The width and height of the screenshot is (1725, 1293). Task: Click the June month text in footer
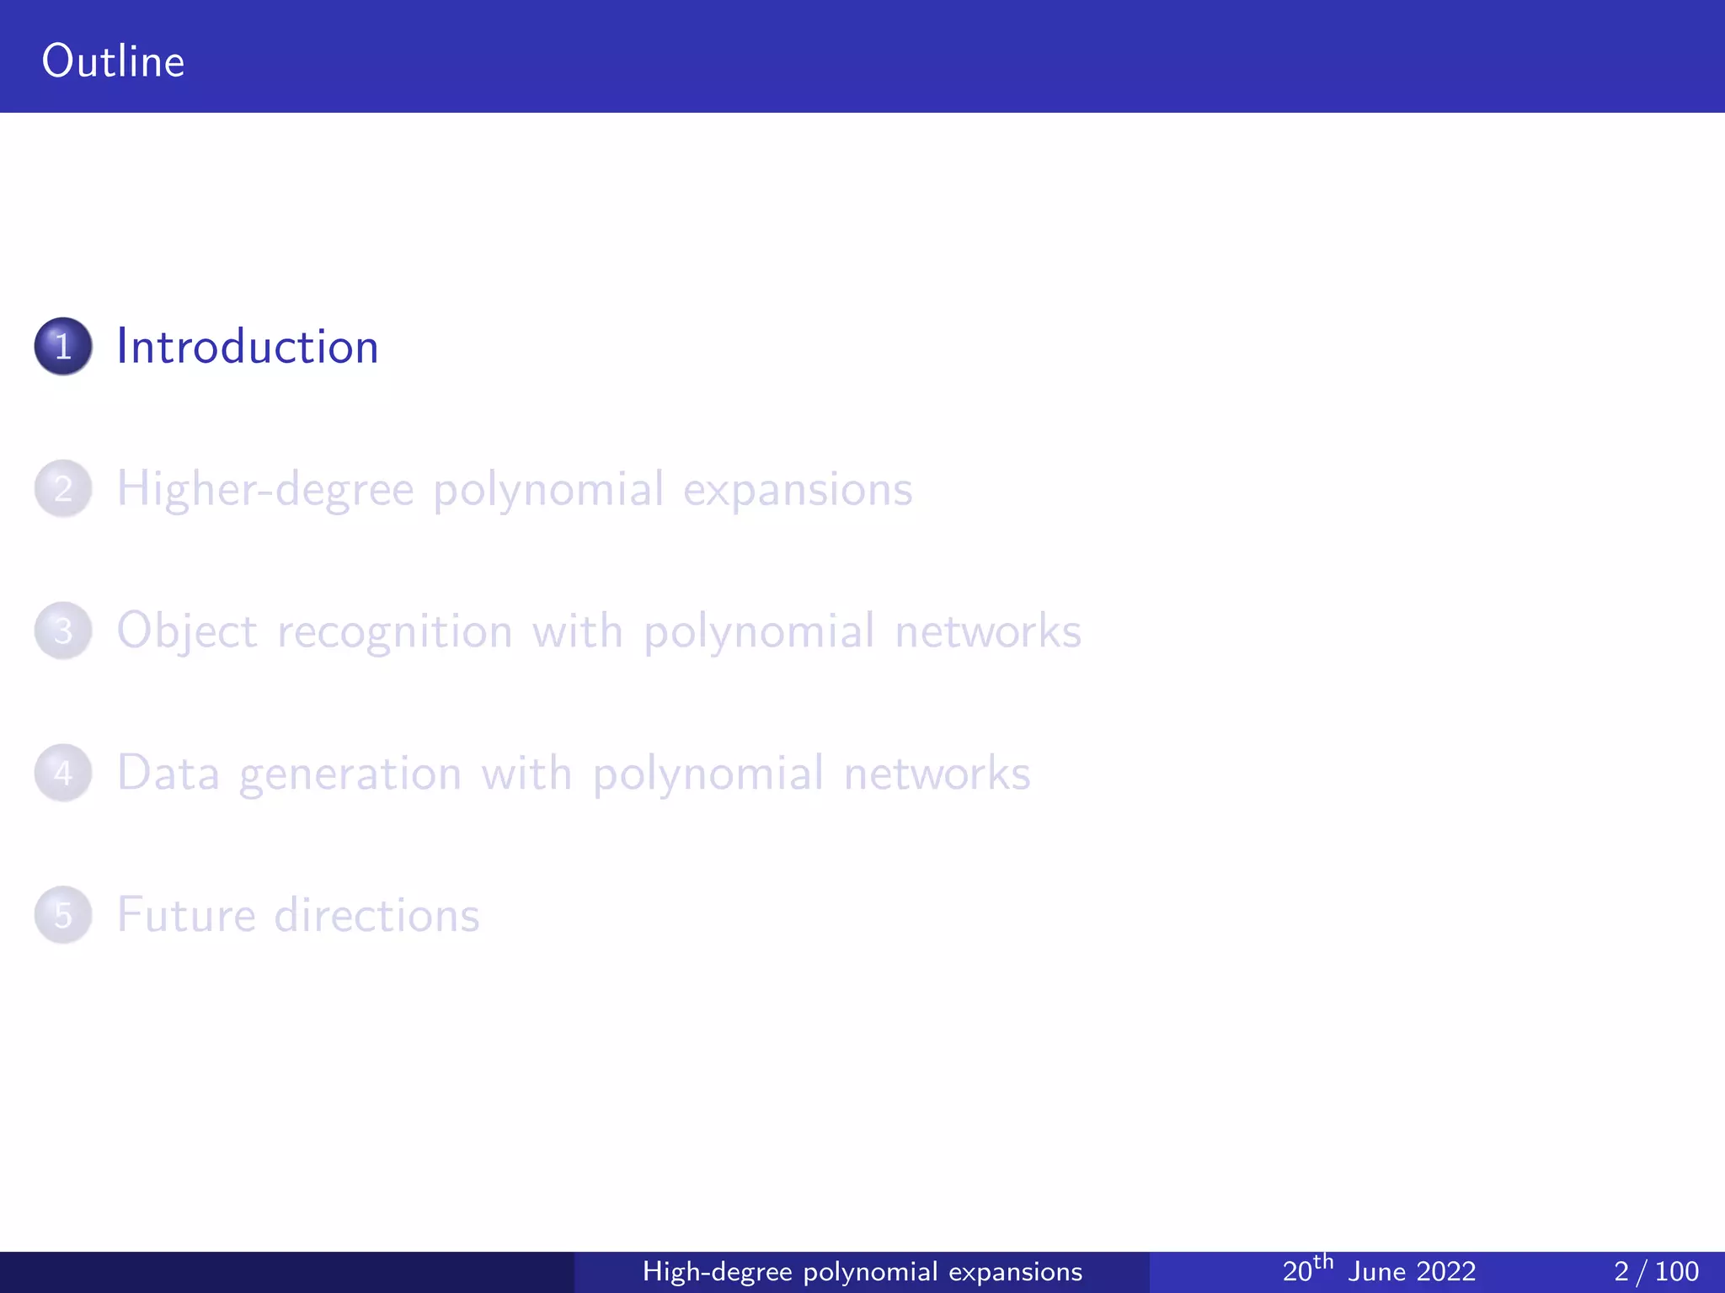1375,1271
